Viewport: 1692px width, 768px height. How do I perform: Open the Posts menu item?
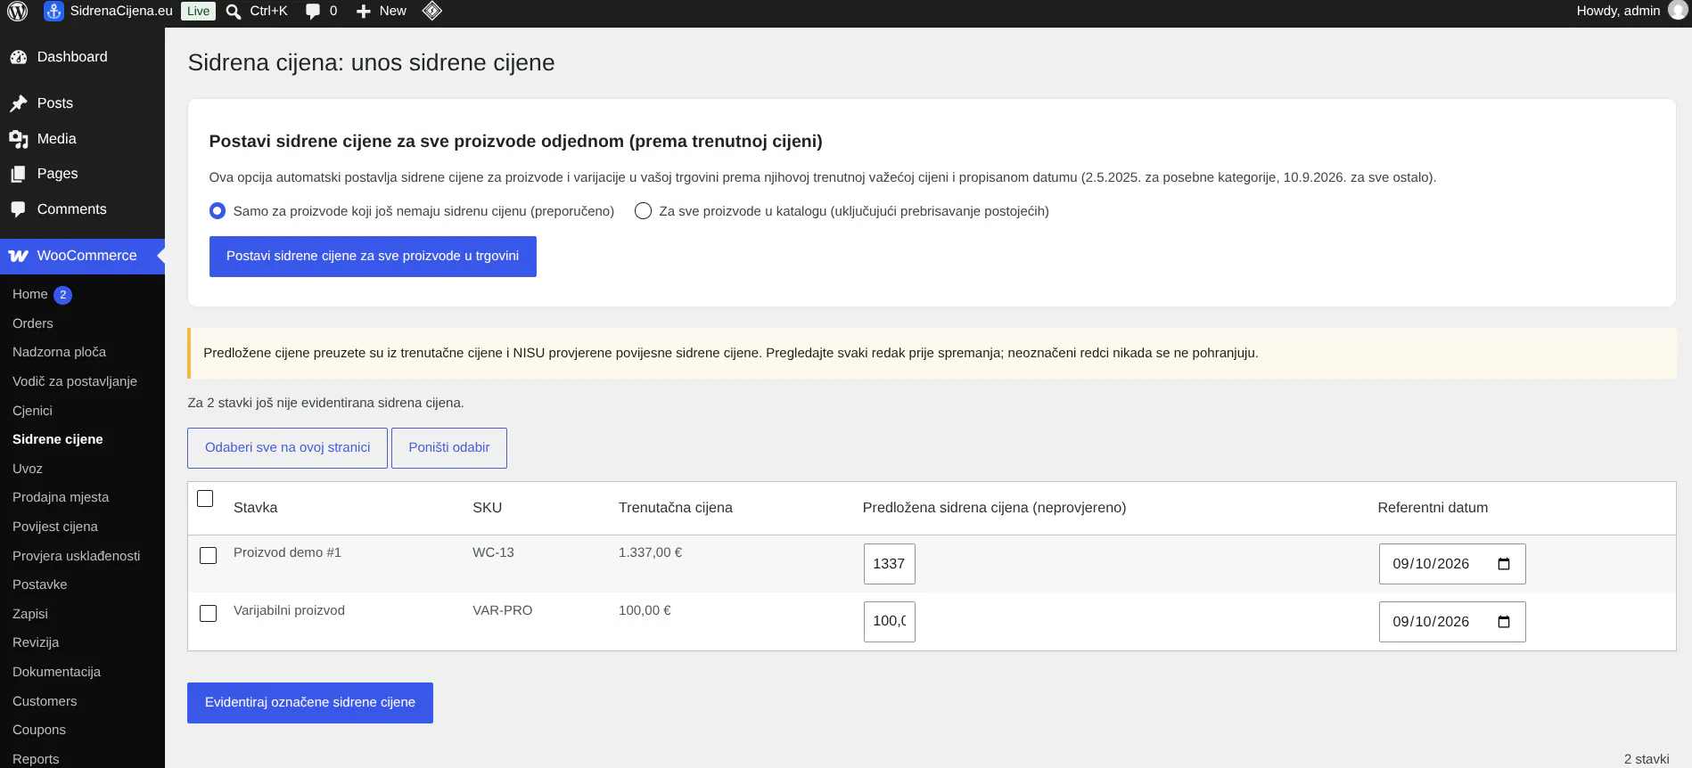click(82, 103)
